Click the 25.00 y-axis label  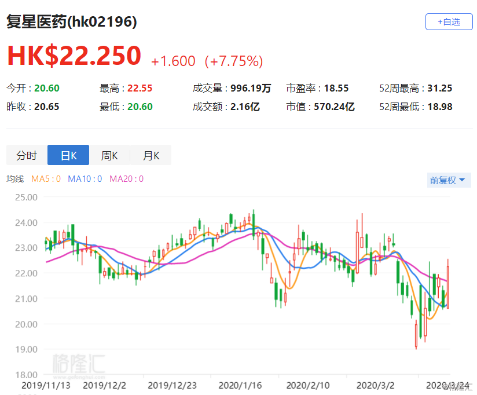point(27,197)
